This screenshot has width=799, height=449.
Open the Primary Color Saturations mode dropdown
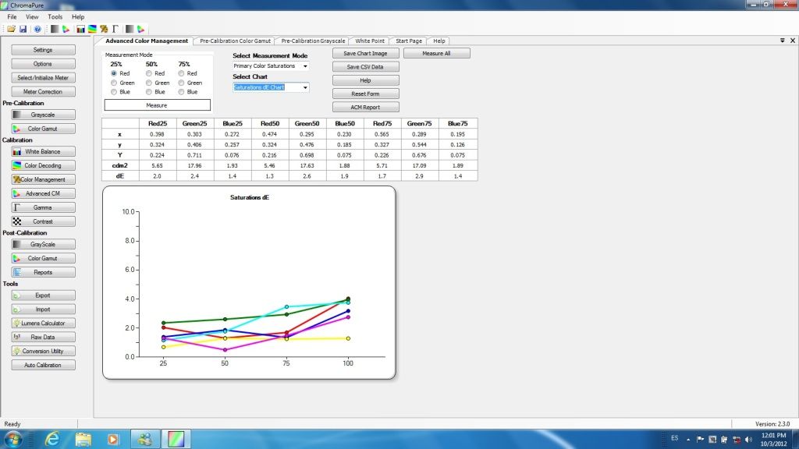pos(271,66)
